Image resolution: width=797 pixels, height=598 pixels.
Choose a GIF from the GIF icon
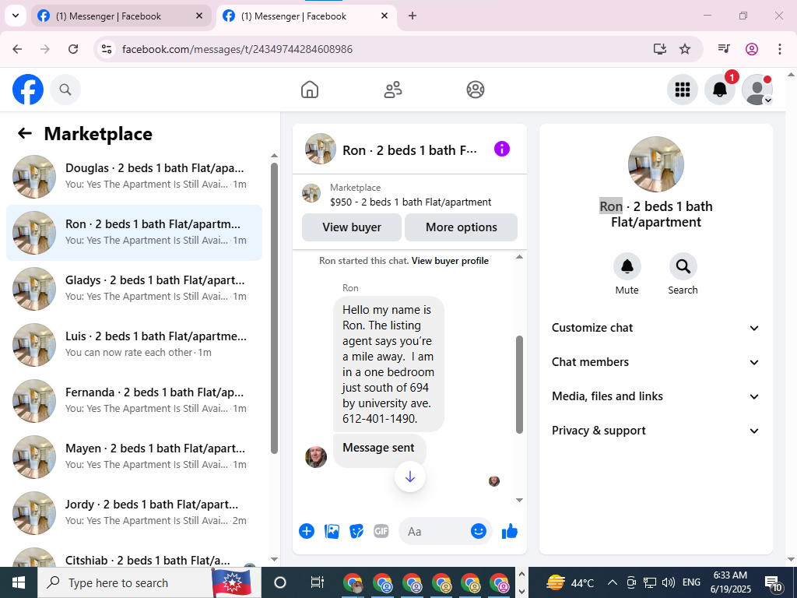pyautogui.click(x=381, y=531)
